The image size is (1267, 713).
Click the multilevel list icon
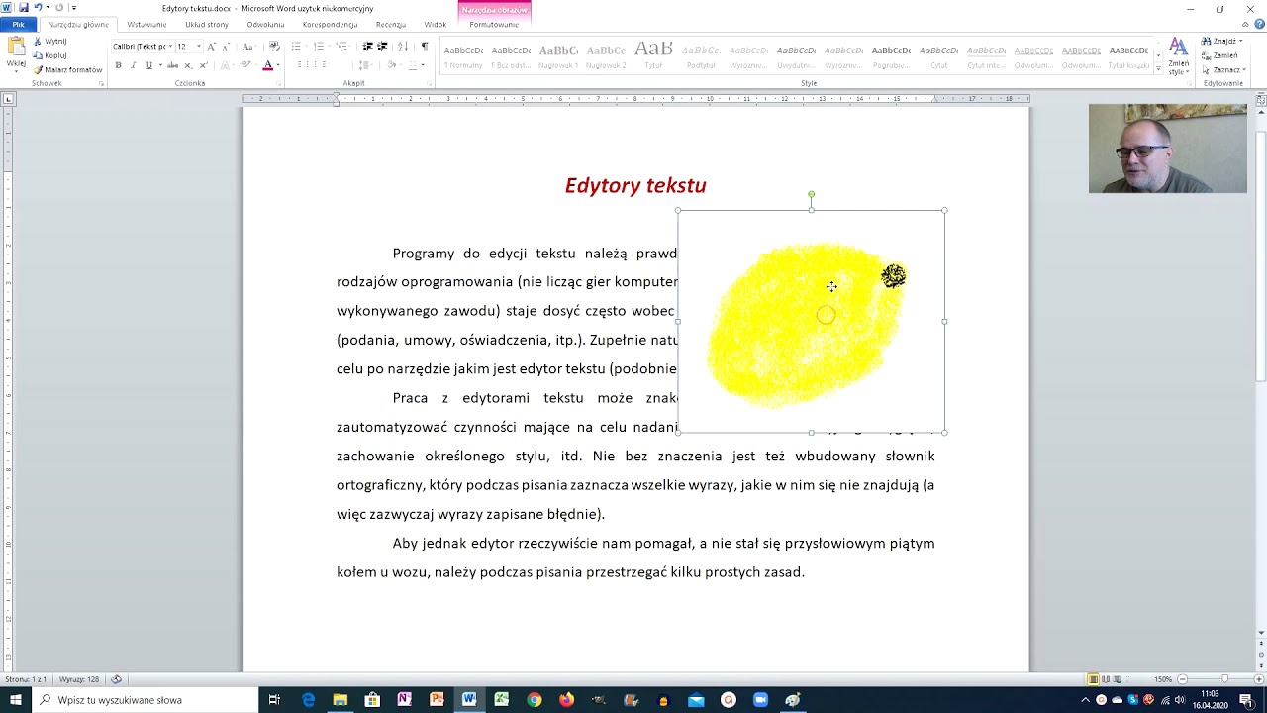pos(341,47)
